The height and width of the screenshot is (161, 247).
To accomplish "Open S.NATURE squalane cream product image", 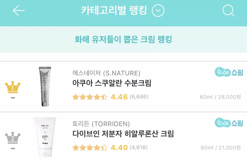I will pyautogui.click(x=45, y=87).
